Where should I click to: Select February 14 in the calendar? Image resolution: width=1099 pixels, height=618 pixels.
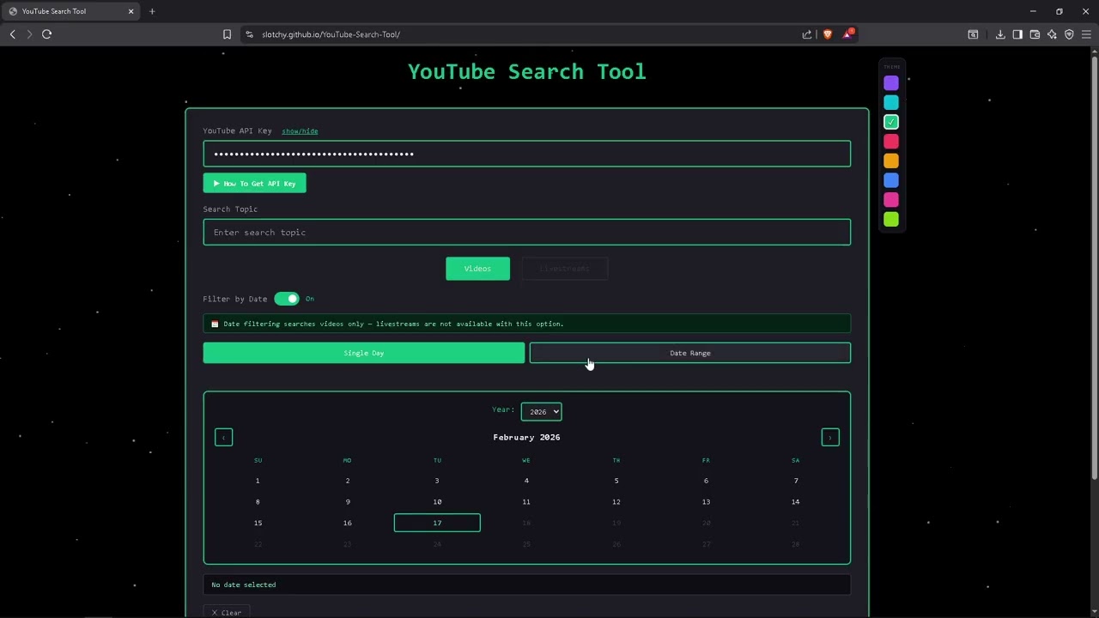point(796,502)
